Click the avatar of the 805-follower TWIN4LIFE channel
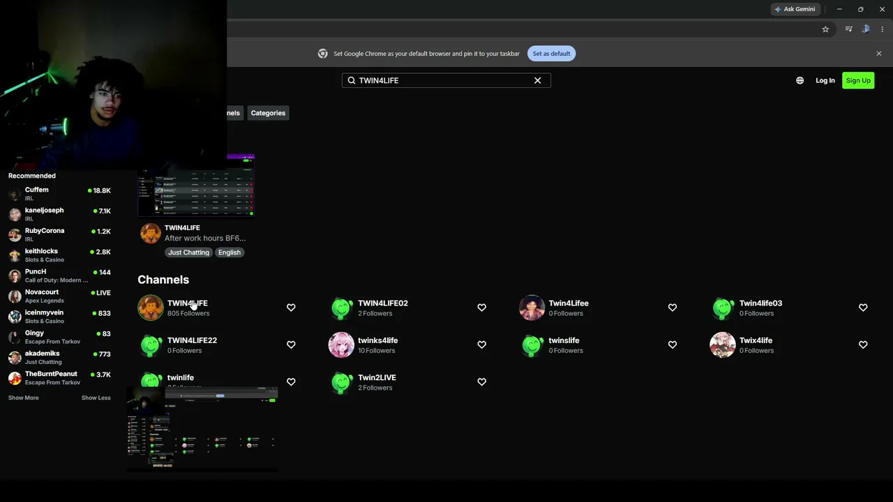This screenshot has height=502, width=893. 150,307
